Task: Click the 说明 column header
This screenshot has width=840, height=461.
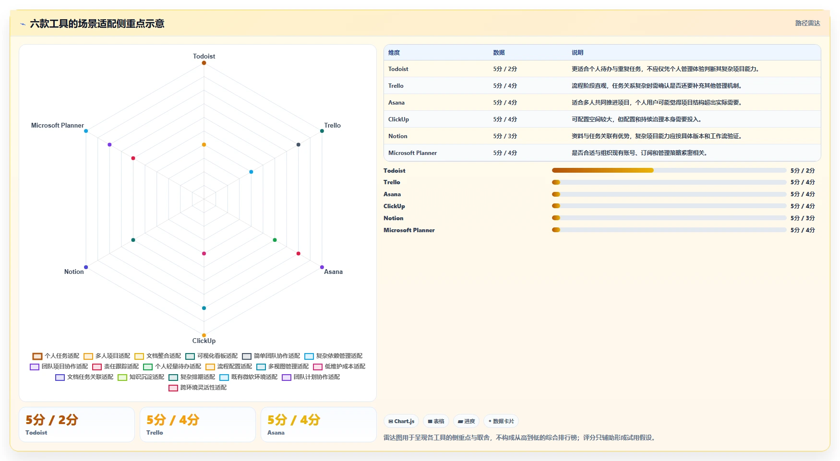Action: 577,53
